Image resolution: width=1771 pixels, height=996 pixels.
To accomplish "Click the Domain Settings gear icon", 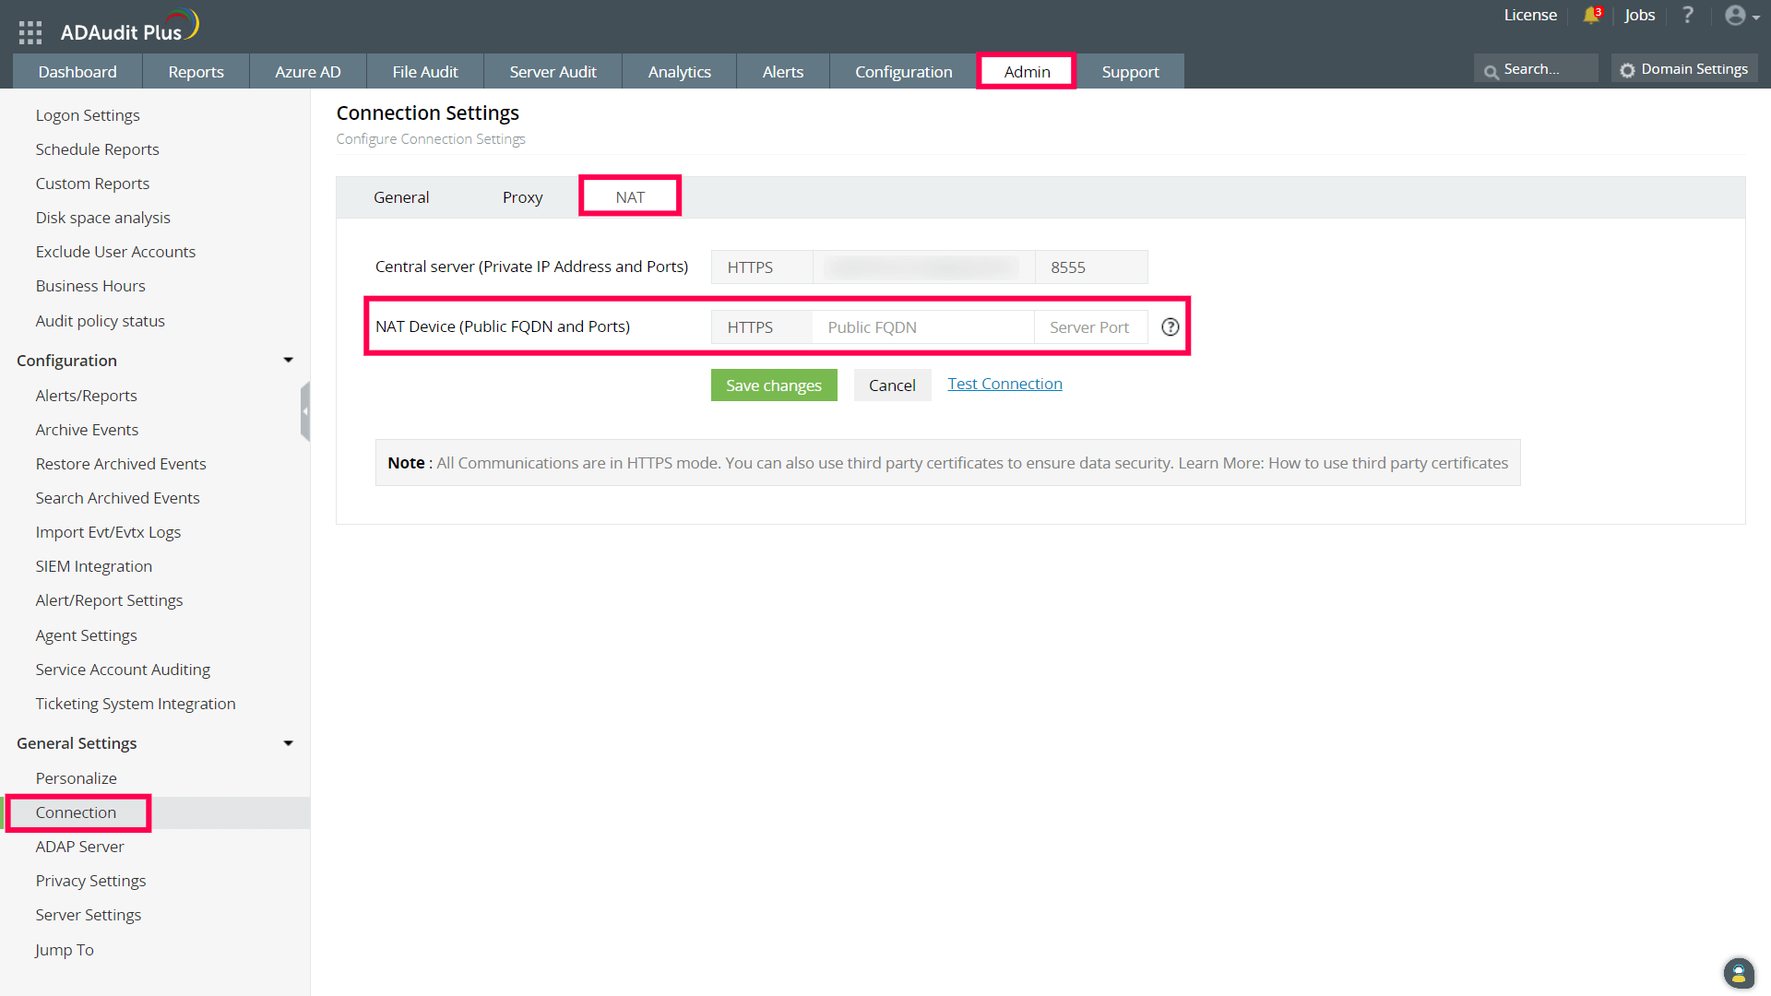I will pyautogui.click(x=1626, y=68).
